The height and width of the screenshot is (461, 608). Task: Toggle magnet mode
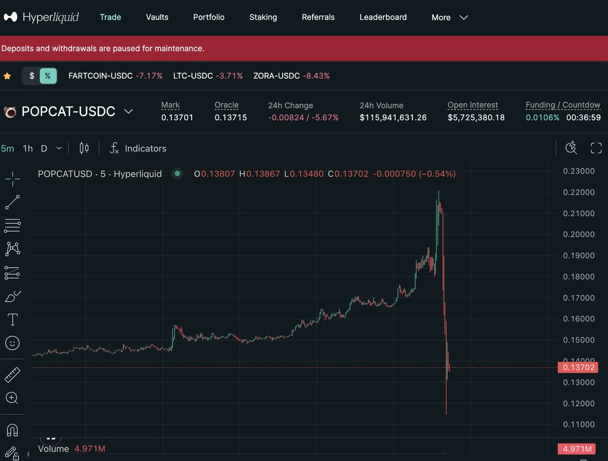[x=13, y=430]
